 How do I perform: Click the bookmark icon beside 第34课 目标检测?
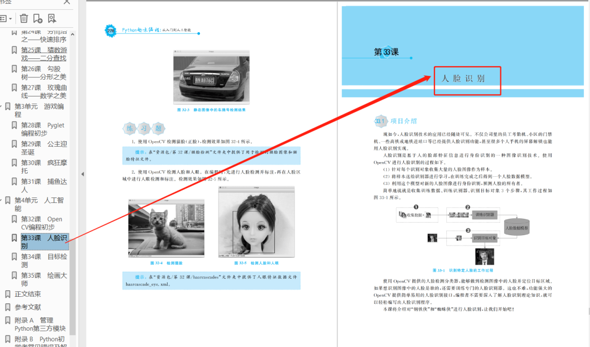click(14, 257)
